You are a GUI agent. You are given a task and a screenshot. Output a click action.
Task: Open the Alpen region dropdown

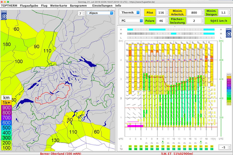tap(100, 13)
